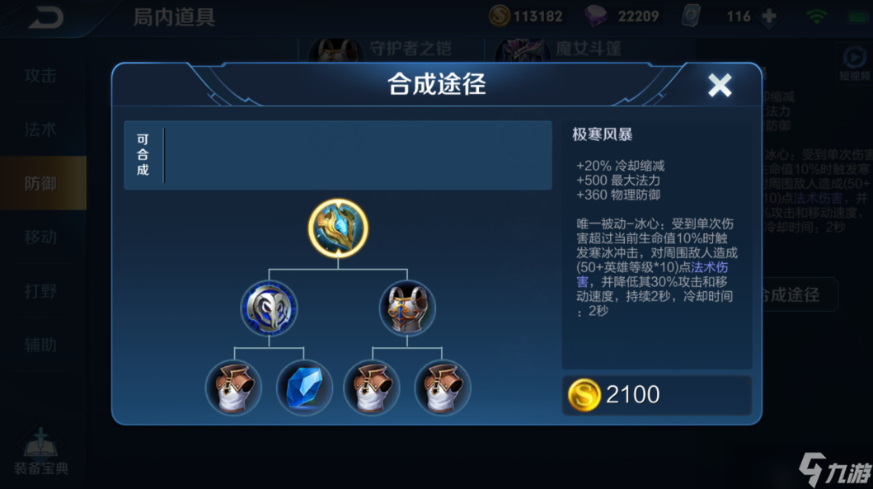
Task: Open the 移动 equipment category tab
Action: click(40, 237)
